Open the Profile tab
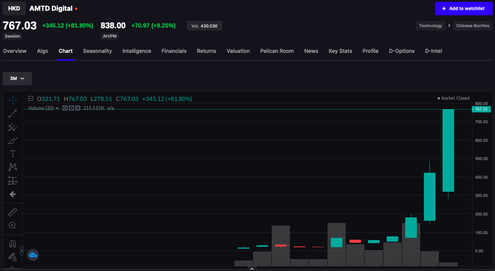 point(370,51)
